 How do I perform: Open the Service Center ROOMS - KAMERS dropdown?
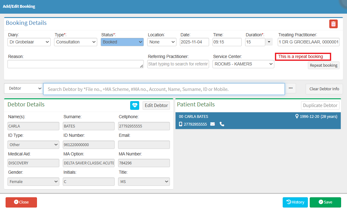243,64
